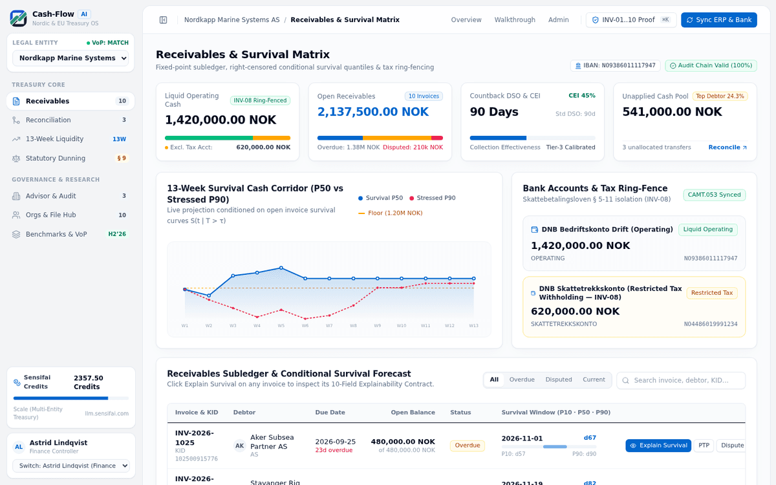Image resolution: width=776 pixels, height=485 pixels.
Task: Open Statutory Dunning in the sidebar
Action: 70,158
